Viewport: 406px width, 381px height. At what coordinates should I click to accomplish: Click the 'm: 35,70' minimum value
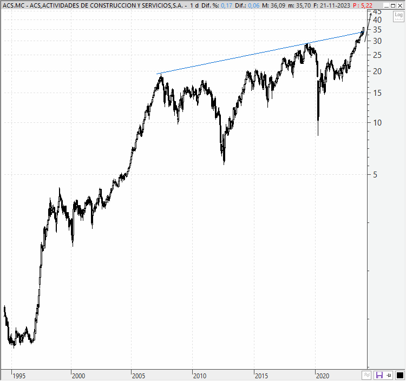tap(299, 5)
